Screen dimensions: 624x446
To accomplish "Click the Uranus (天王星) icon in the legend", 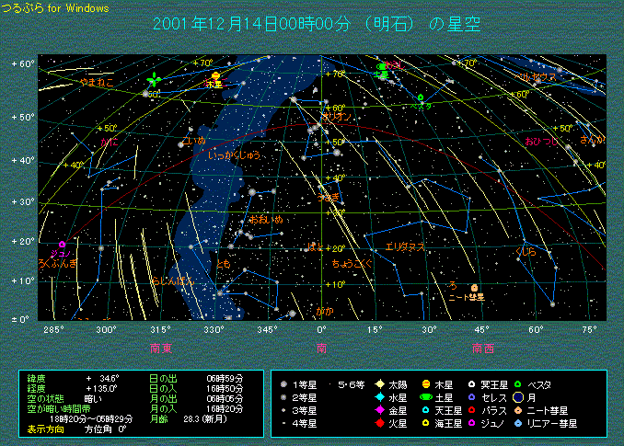I will 425,410.
